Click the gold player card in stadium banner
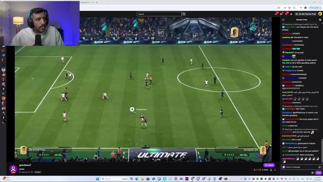 pyautogui.click(x=235, y=32)
